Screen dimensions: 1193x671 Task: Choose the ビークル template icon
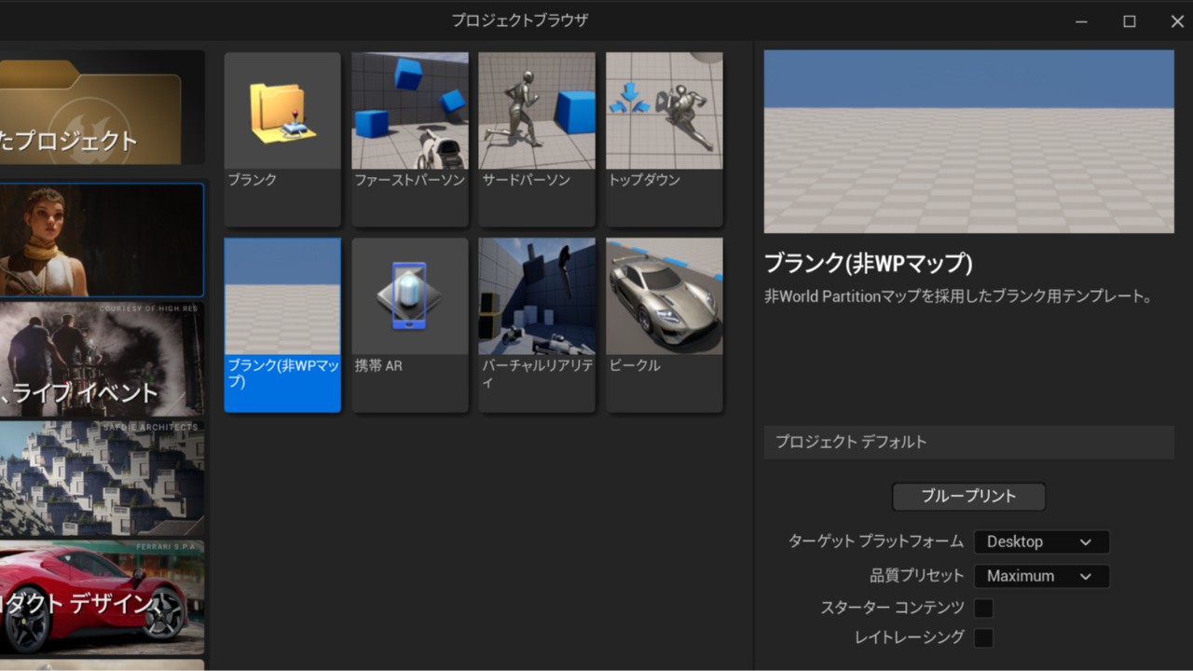pyautogui.click(x=664, y=295)
